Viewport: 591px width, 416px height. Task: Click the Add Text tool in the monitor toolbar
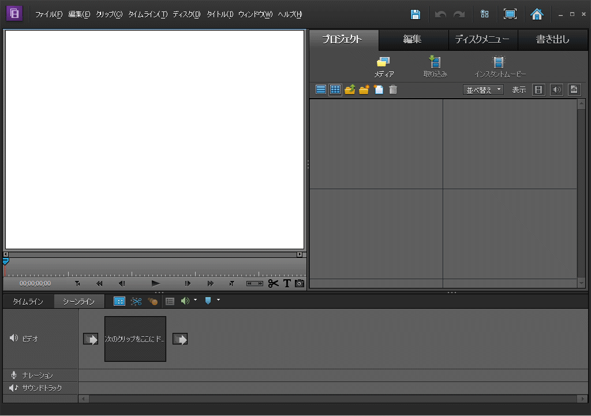(287, 283)
